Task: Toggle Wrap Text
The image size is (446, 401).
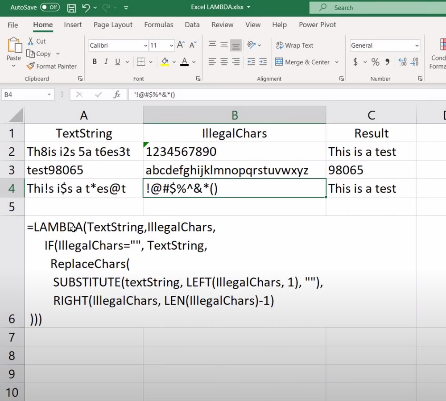Action: click(x=294, y=45)
